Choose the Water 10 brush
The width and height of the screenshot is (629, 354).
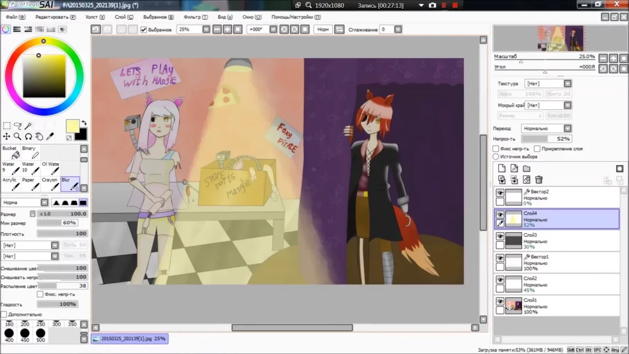point(30,168)
